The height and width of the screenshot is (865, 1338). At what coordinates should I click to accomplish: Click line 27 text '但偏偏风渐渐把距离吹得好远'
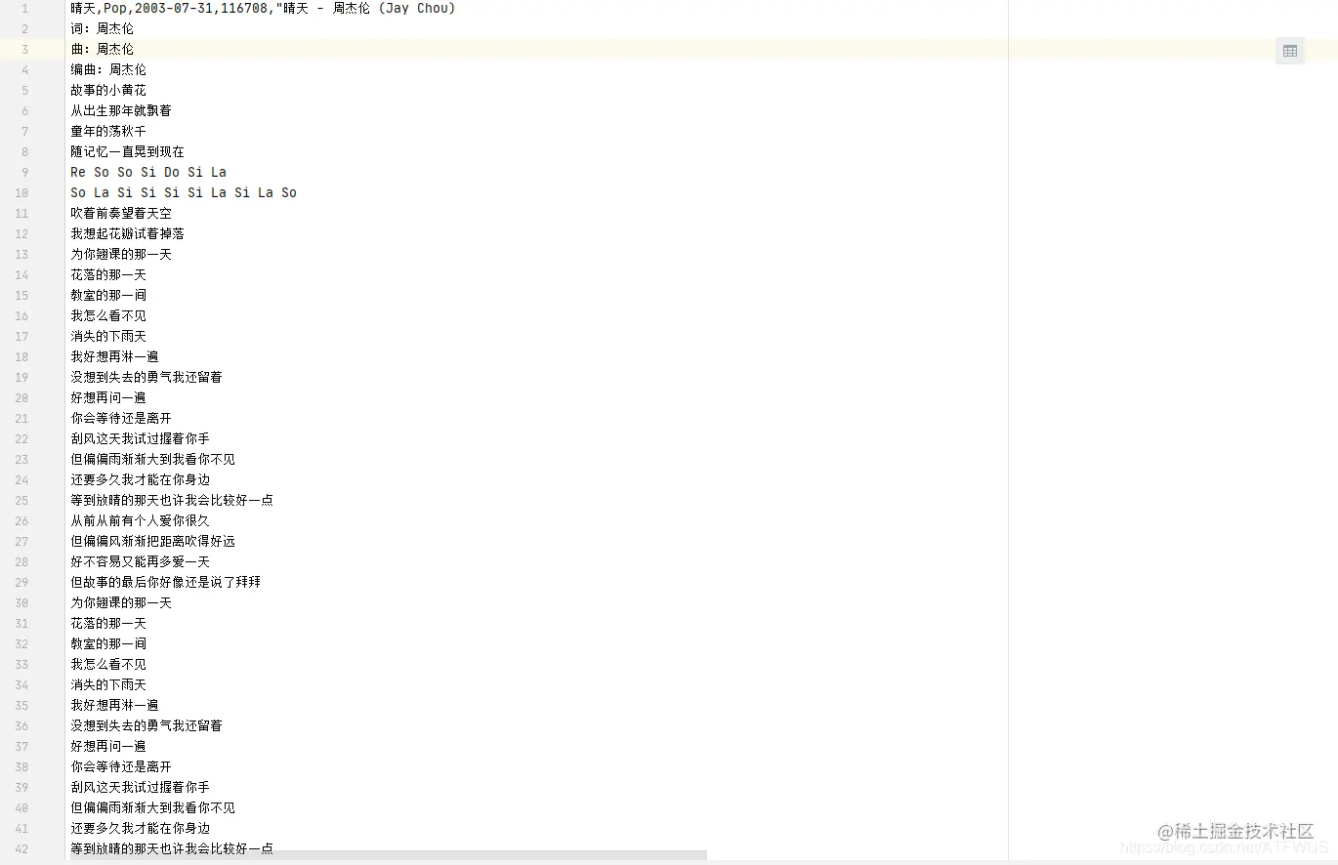click(152, 541)
